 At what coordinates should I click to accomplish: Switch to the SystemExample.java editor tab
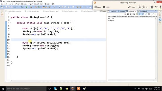click(x=13, y=11)
